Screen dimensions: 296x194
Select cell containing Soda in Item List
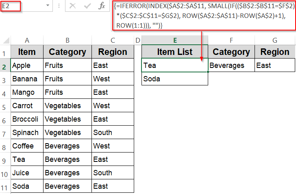tap(175, 79)
